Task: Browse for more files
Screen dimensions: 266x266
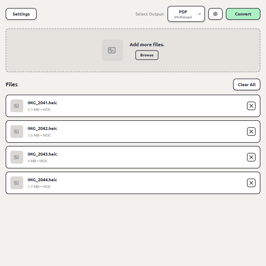Action: tap(147, 55)
